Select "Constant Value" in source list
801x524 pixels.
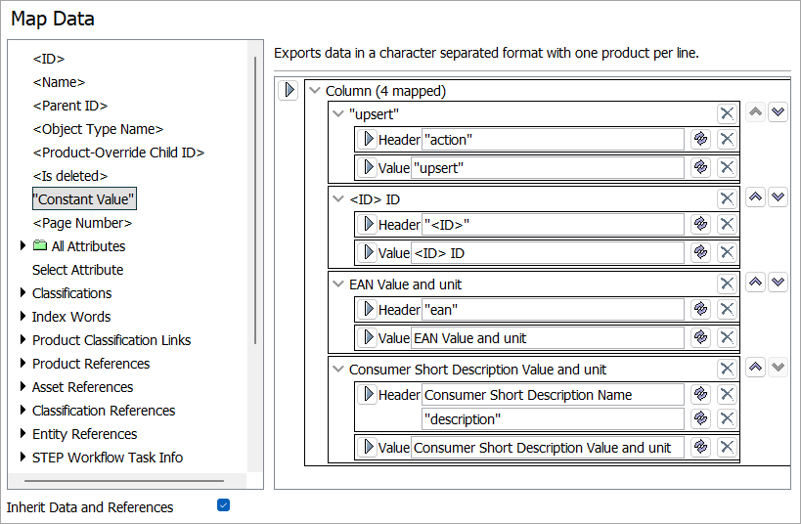coord(84,199)
